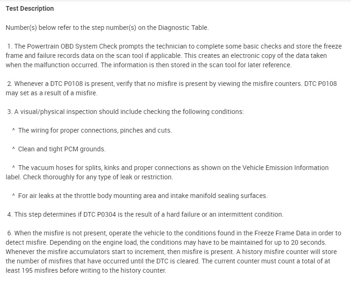Click the words "Vehicle Emission Information"
The image size is (351, 283).
(x=285, y=168)
